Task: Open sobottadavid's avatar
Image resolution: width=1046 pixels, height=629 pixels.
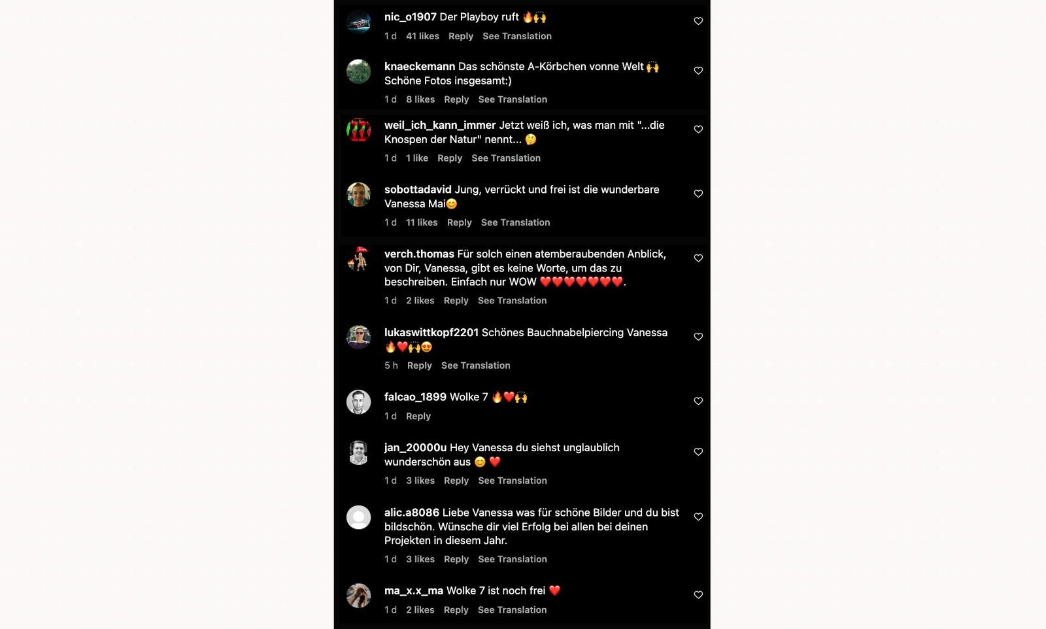Action: click(358, 195)
